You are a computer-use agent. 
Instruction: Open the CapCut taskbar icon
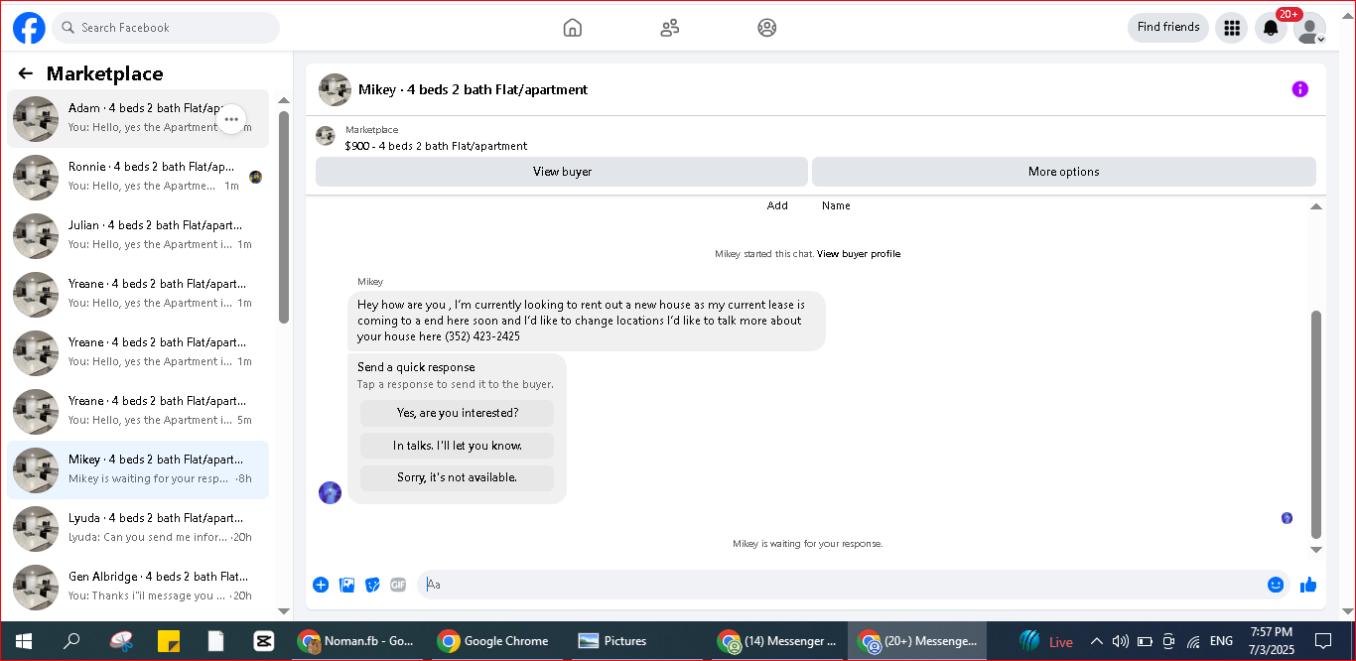tap(264, 641)
